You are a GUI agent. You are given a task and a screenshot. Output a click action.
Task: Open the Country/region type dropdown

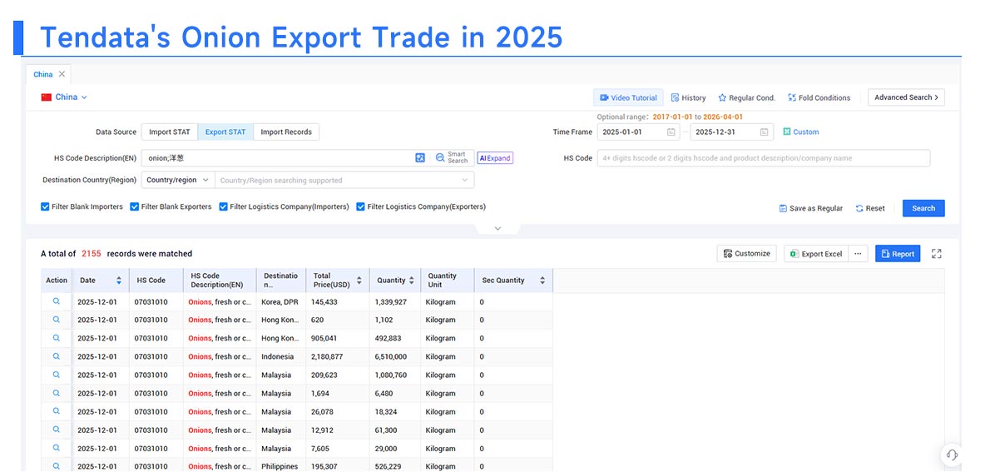click(178, 180)
